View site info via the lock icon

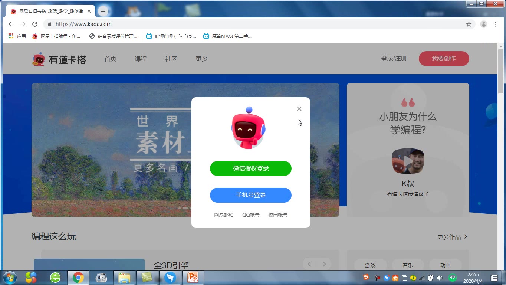pos(50,24)
